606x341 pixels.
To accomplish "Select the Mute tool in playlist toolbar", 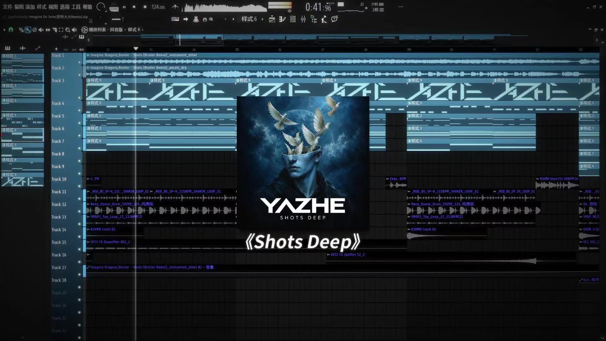I will [41, 30].
